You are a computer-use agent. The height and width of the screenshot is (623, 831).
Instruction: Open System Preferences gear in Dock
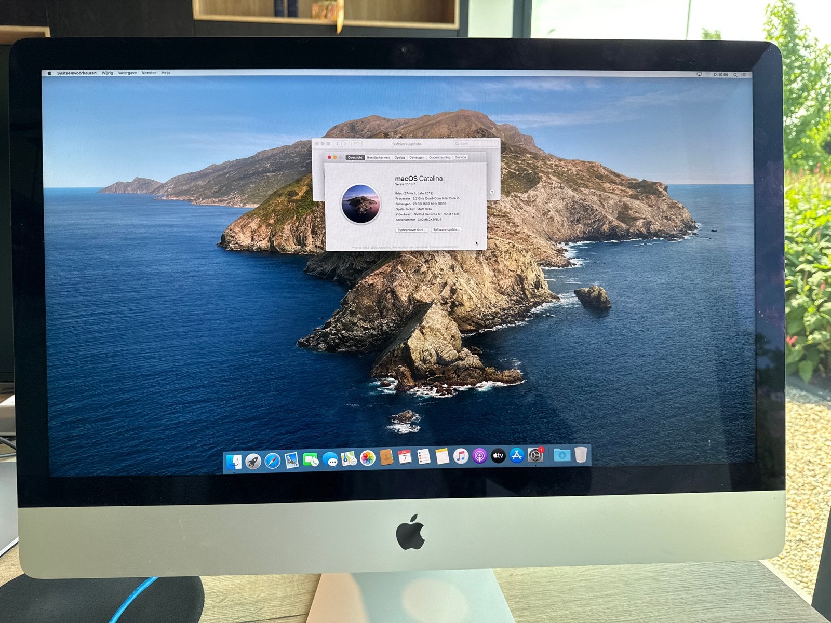pos(535,455)
